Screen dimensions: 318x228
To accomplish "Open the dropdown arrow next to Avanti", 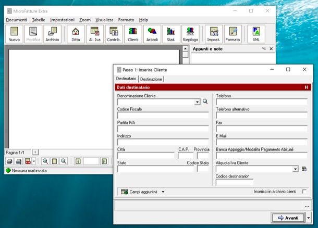I will [309, 218].
